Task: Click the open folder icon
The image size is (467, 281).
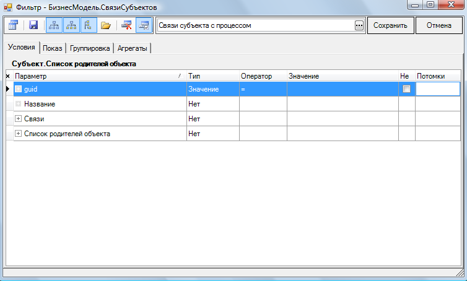Action: pyautogui.click(x=106, y=25)
